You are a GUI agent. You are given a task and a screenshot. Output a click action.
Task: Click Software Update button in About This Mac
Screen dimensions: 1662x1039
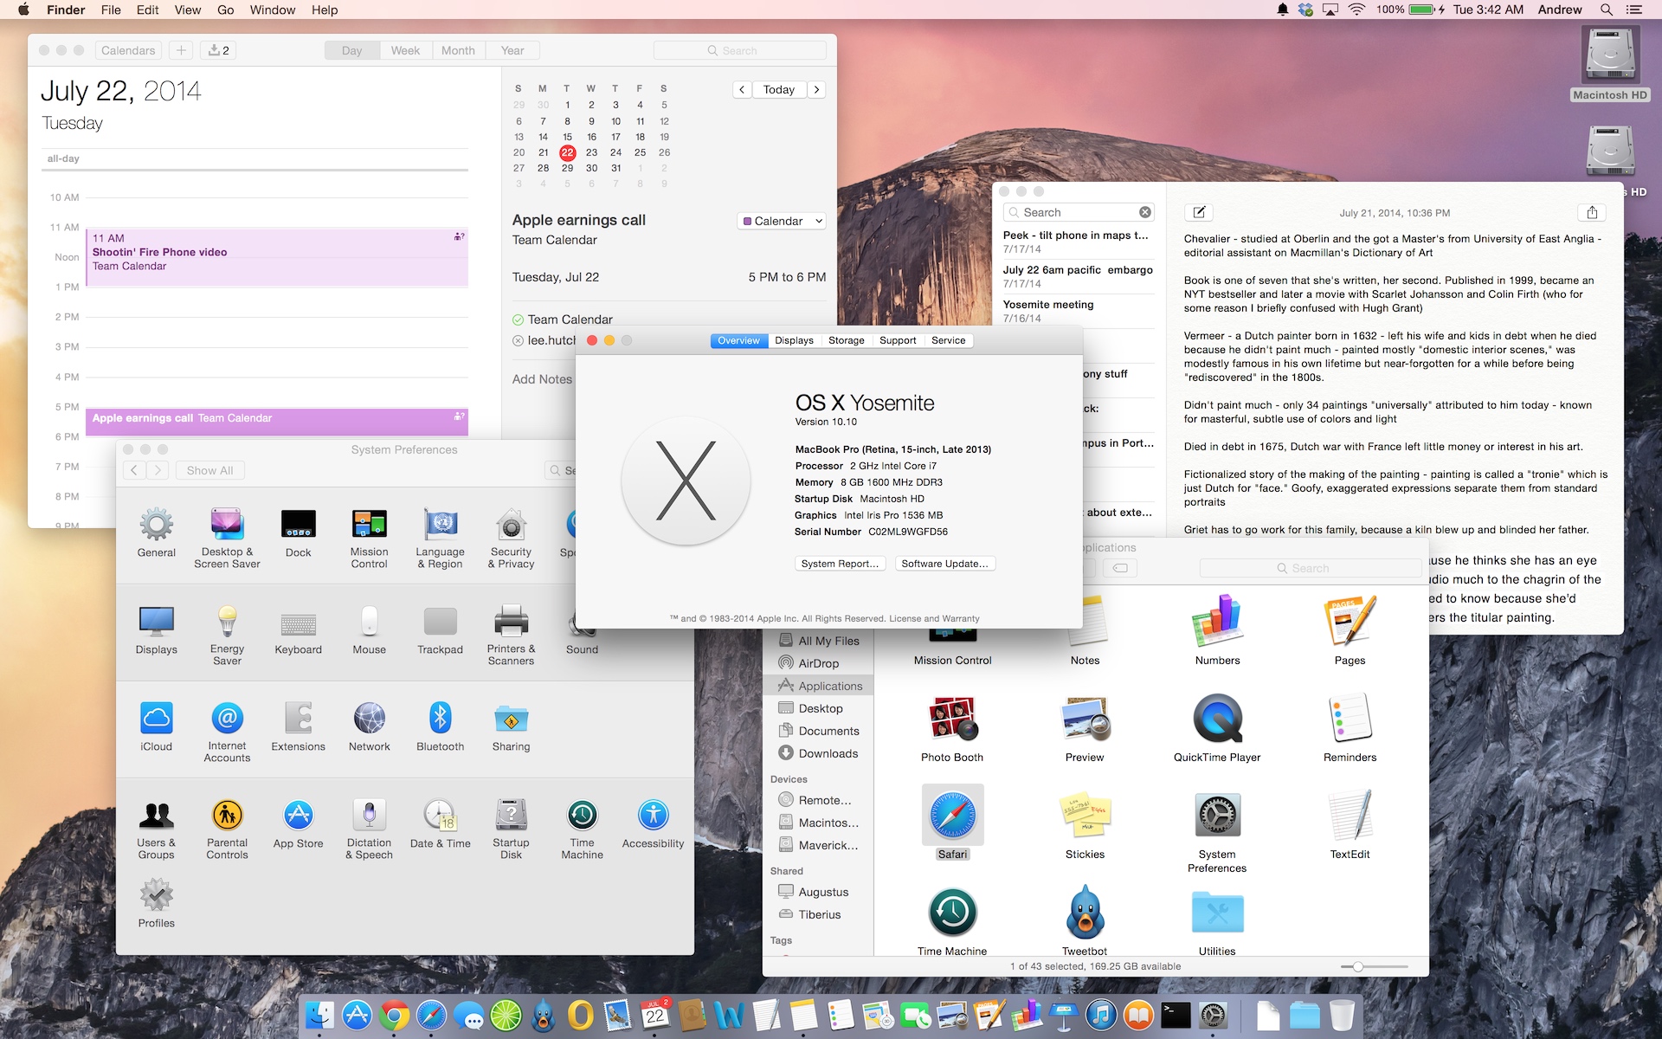943,563
